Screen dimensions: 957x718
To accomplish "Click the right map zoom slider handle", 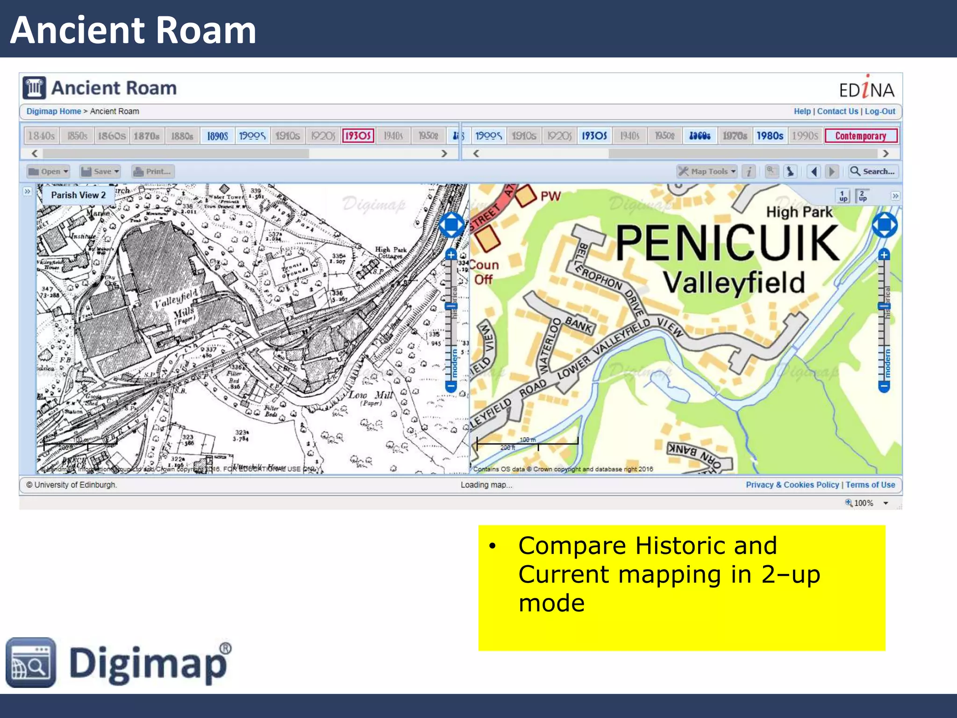I will point(884,307).
